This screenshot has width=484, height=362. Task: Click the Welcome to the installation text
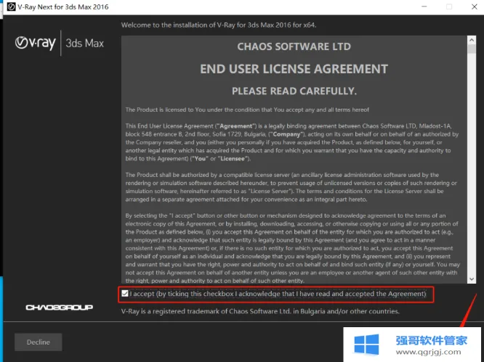coord(219,25)
